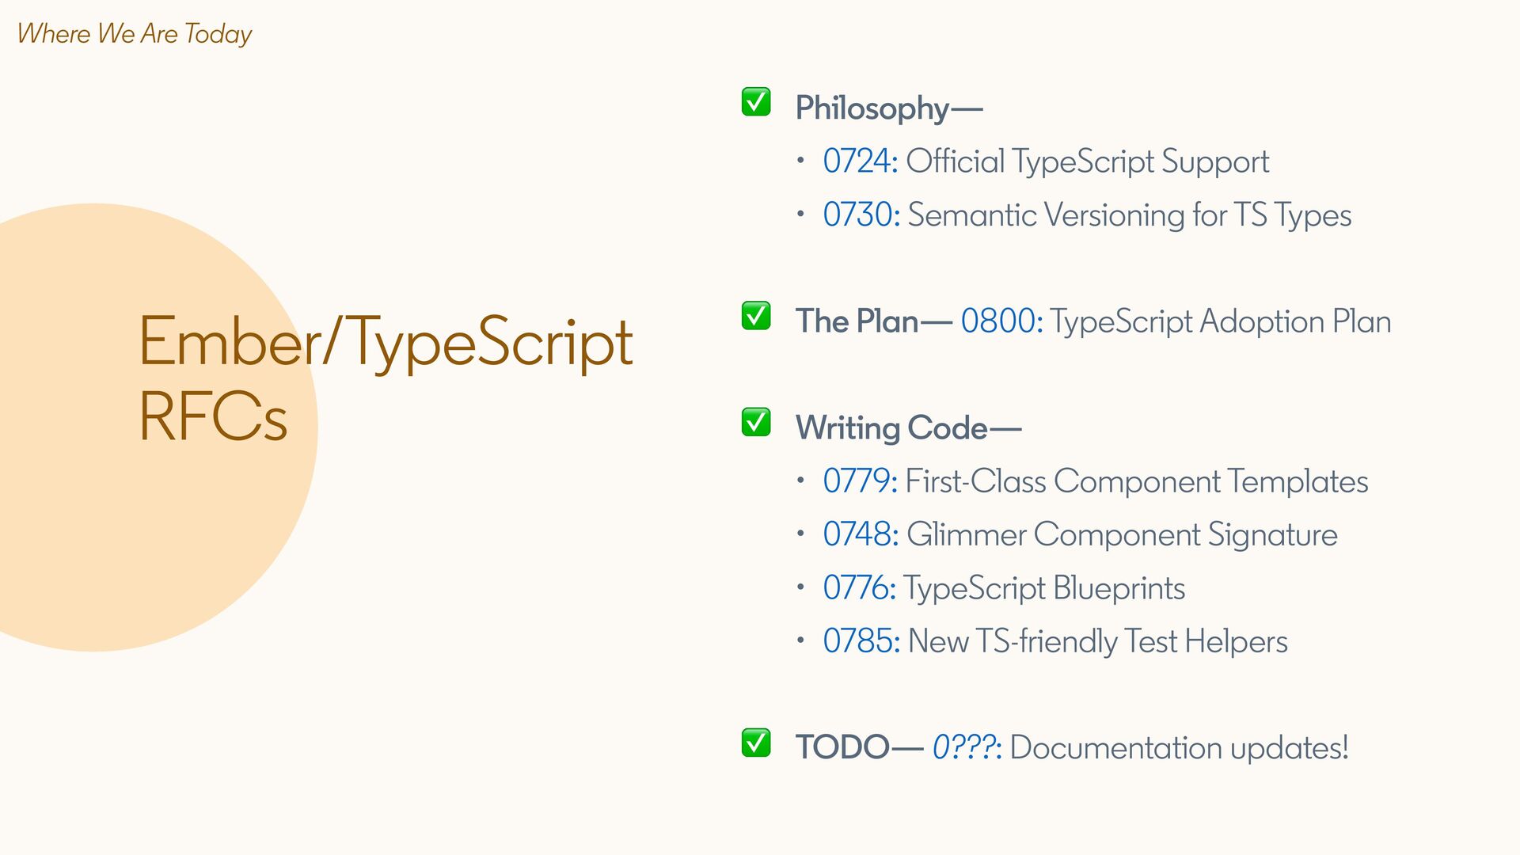Click the green checkmark beside TODO
Image resolution: width=1520 pixels, height=855 pixels.
tap(756, 743)
